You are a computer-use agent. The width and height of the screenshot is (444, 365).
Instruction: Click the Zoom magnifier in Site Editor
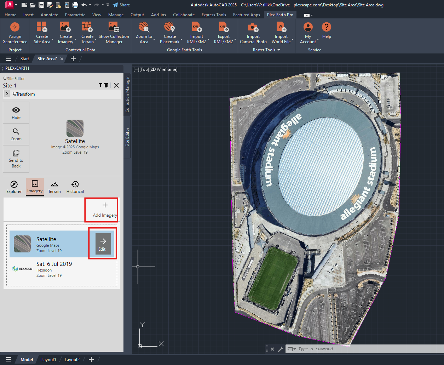pyautogui.click(x=16, y=134)
